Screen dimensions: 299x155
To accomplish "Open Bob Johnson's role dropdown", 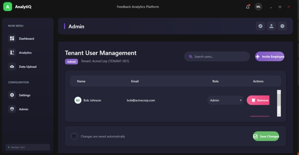I will (225, 100).
